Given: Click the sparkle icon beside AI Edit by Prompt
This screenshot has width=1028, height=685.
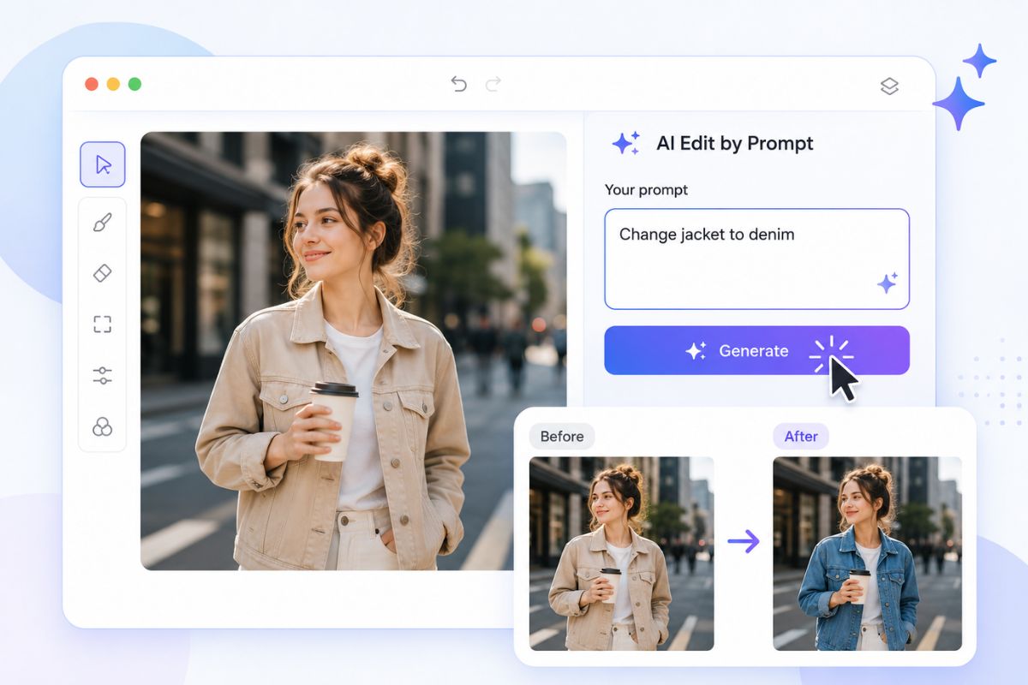Looking at the screenshot, I should click(625, 143).
